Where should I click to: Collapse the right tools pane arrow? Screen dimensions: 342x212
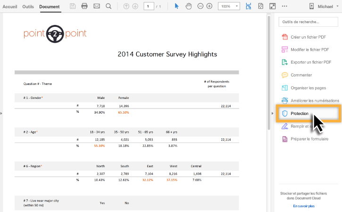(x=273, y=113)
